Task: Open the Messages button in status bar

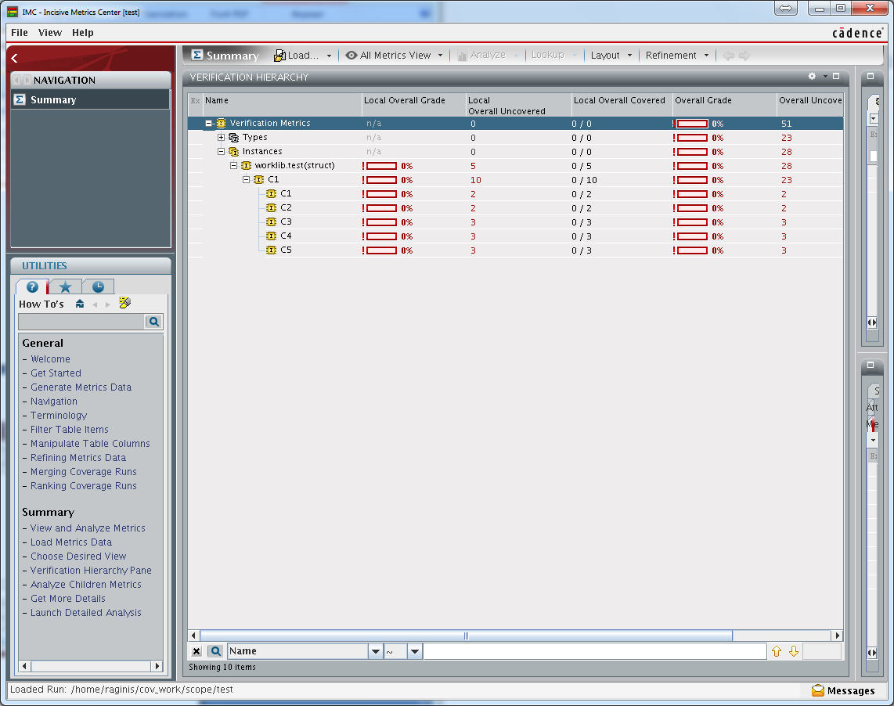Action: 844,690
